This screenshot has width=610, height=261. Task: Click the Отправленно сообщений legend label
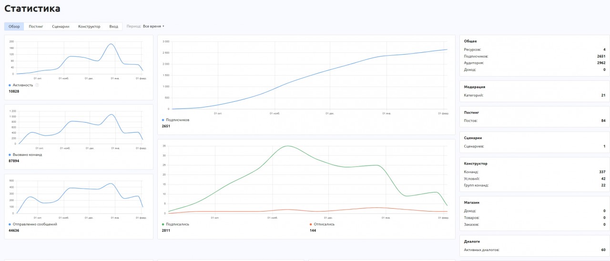point(35,224)
